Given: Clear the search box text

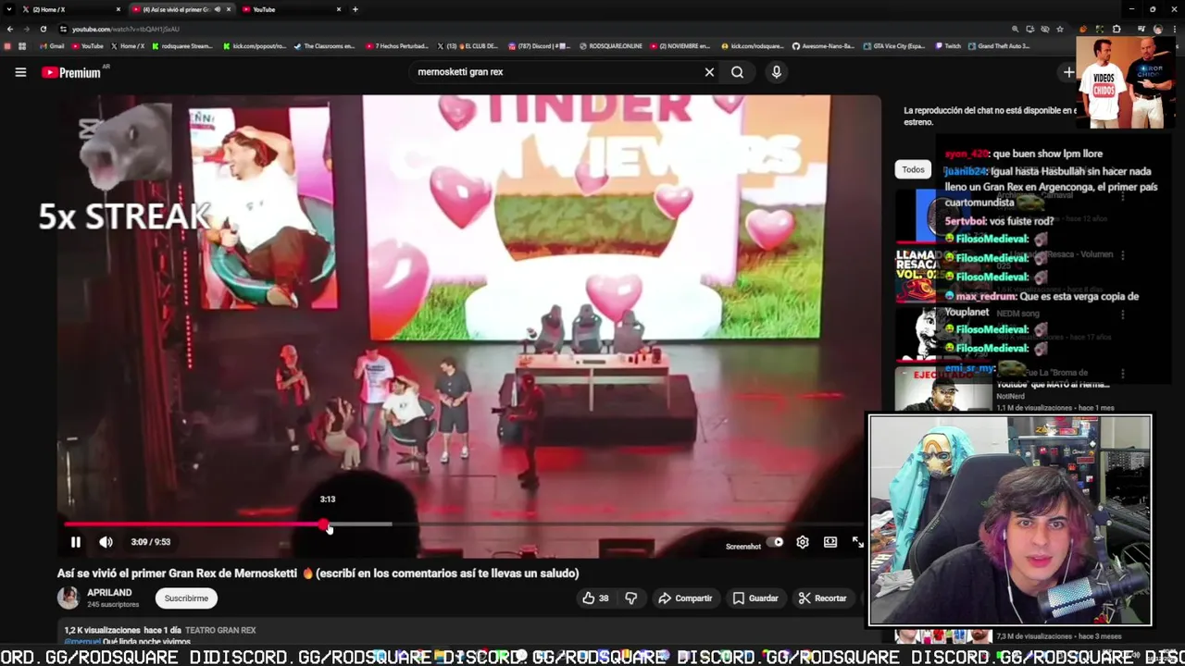Looking at the screenshot, I should [x=709, y=72].
